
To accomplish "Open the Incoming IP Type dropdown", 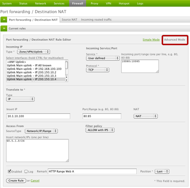I will (33, 52).
